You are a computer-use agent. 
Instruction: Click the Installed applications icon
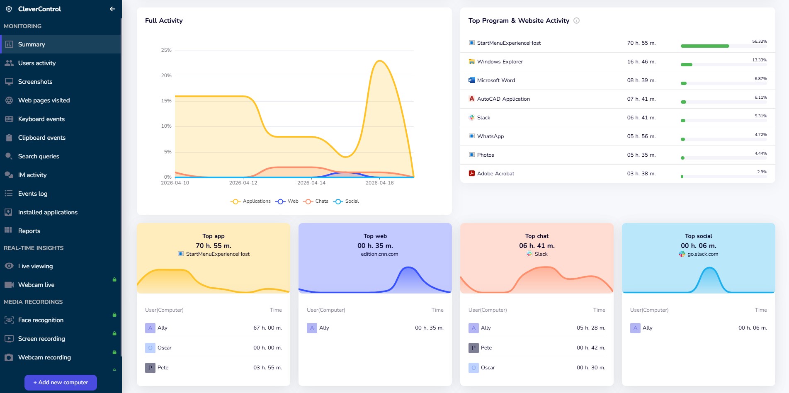point(9,212)
